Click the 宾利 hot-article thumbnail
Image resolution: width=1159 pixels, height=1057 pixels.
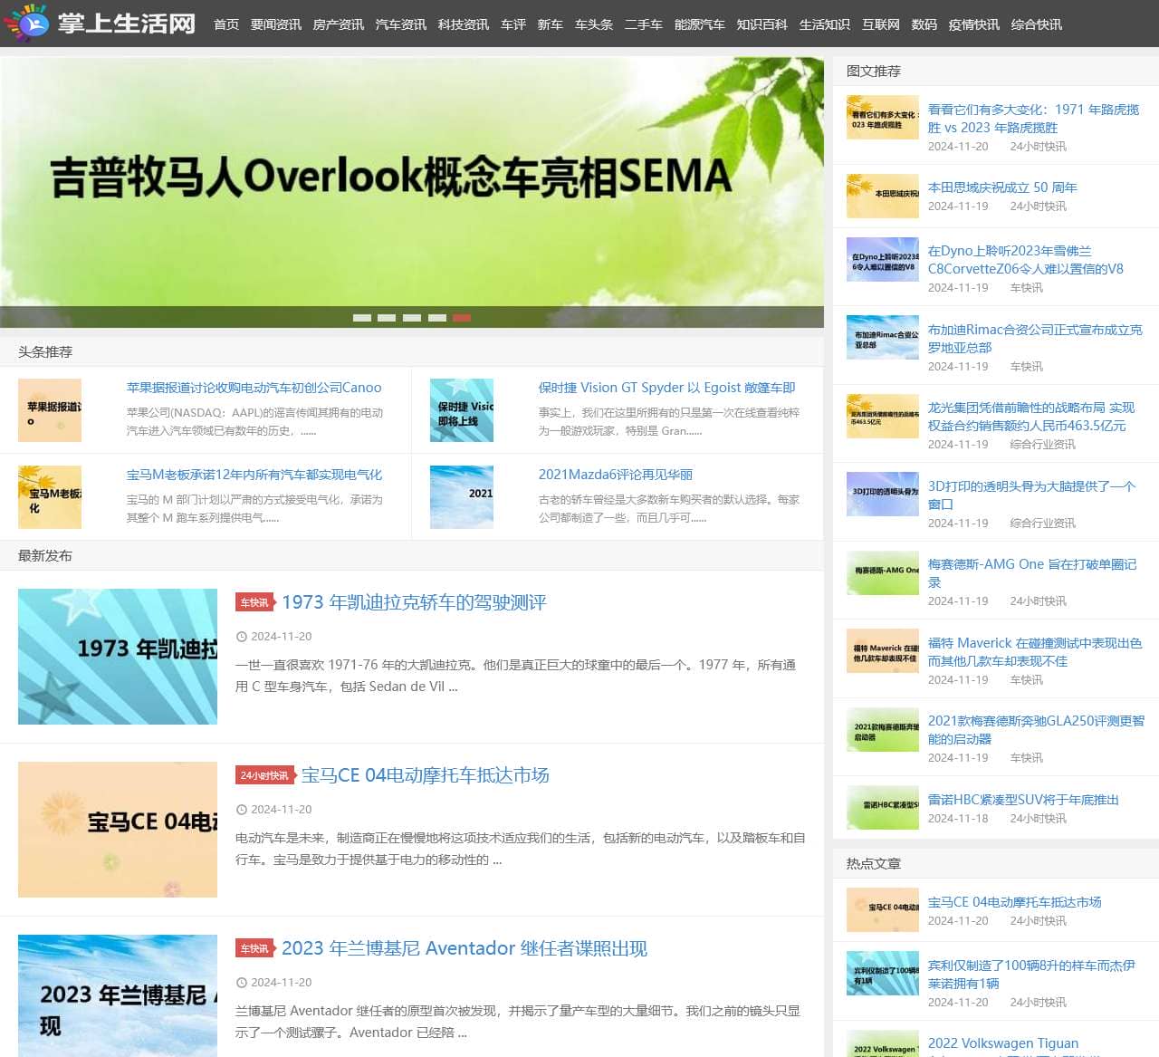pos(883,974)
